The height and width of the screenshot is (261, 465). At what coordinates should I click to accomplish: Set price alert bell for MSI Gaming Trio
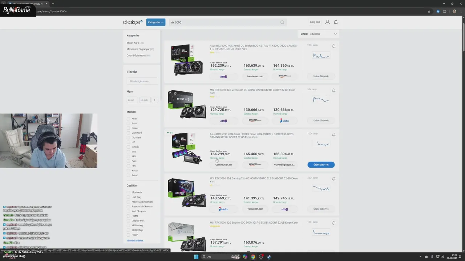click(x=334, y=179)
